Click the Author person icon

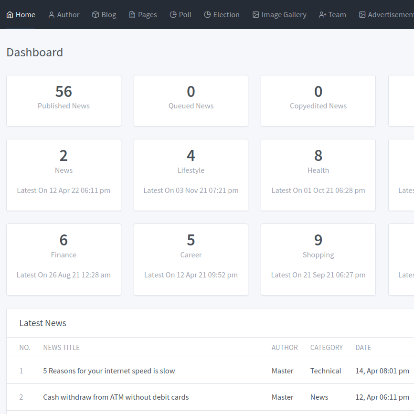(x=52, y=15)
